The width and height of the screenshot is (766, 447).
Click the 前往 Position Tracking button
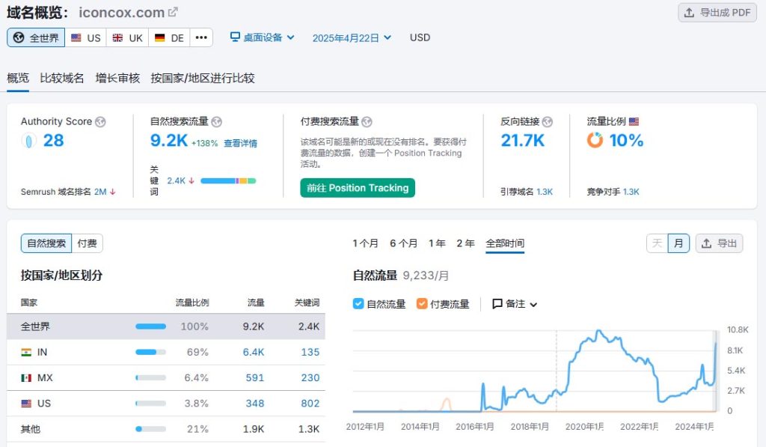pos(358,188)
